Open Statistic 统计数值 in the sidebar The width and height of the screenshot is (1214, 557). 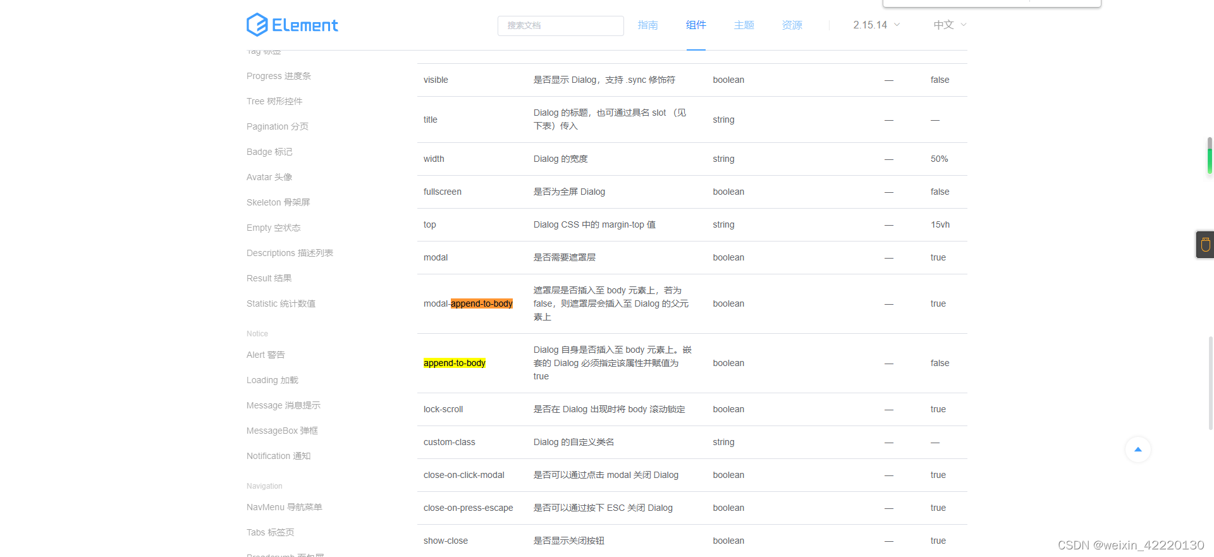[281, 303]
